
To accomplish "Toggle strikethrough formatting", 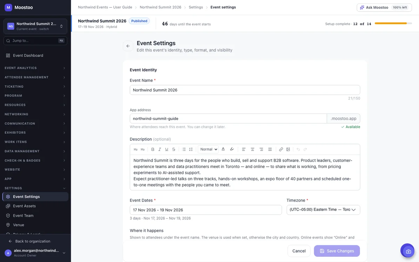I will [174, 150].
